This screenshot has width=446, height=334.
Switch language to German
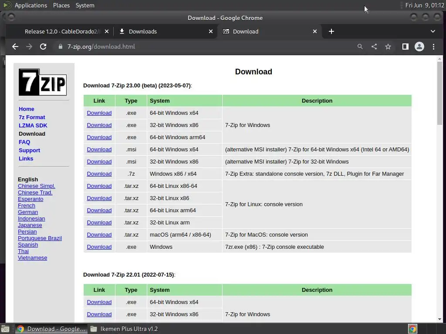click(x=27, y=212)
